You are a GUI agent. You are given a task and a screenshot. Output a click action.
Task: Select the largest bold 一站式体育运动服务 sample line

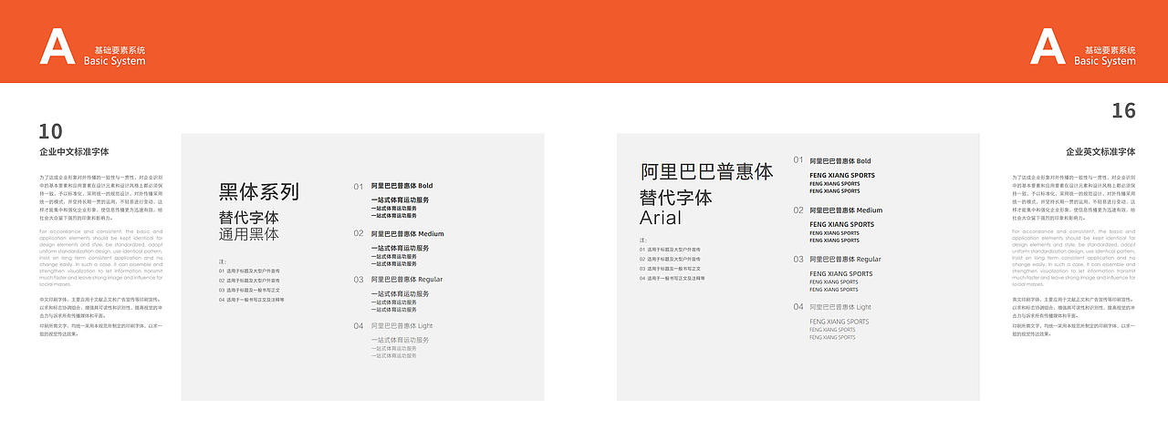click(x=400, y=200)
